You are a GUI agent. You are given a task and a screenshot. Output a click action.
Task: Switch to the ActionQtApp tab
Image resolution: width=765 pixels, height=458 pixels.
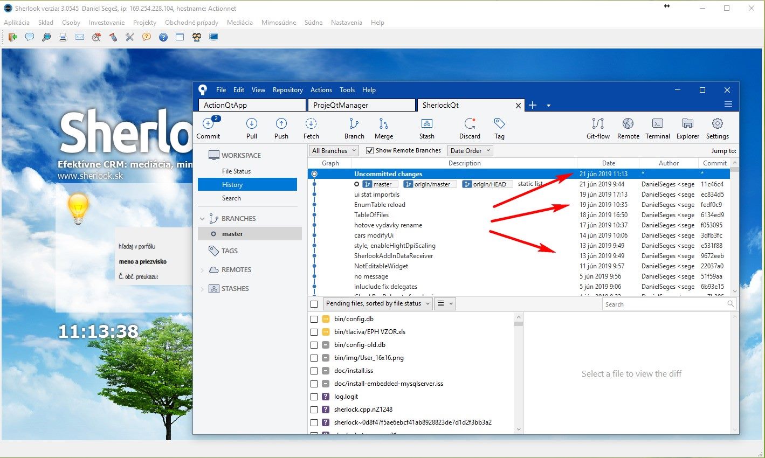tap(252, 105)
